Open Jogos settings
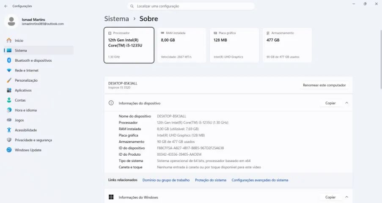Image resolution: width=382 pixels, height=203 pixels. 39,120
